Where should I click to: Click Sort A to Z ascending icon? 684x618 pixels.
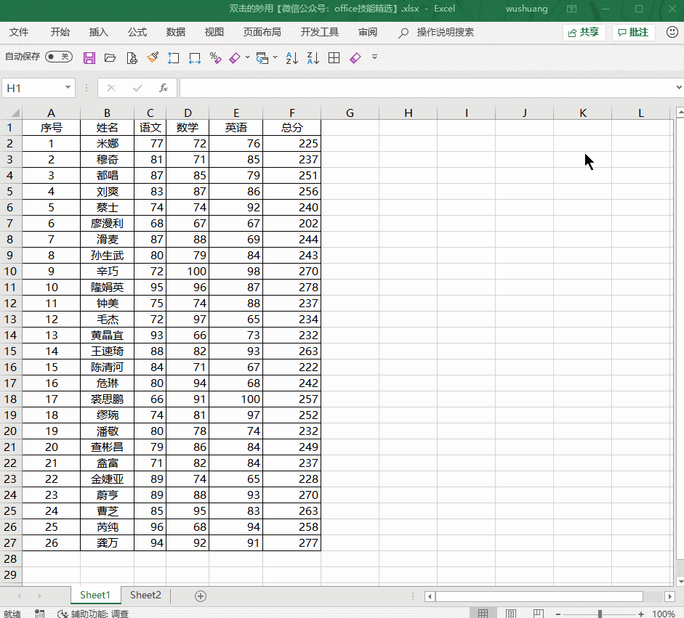click(x=291, y=58)
